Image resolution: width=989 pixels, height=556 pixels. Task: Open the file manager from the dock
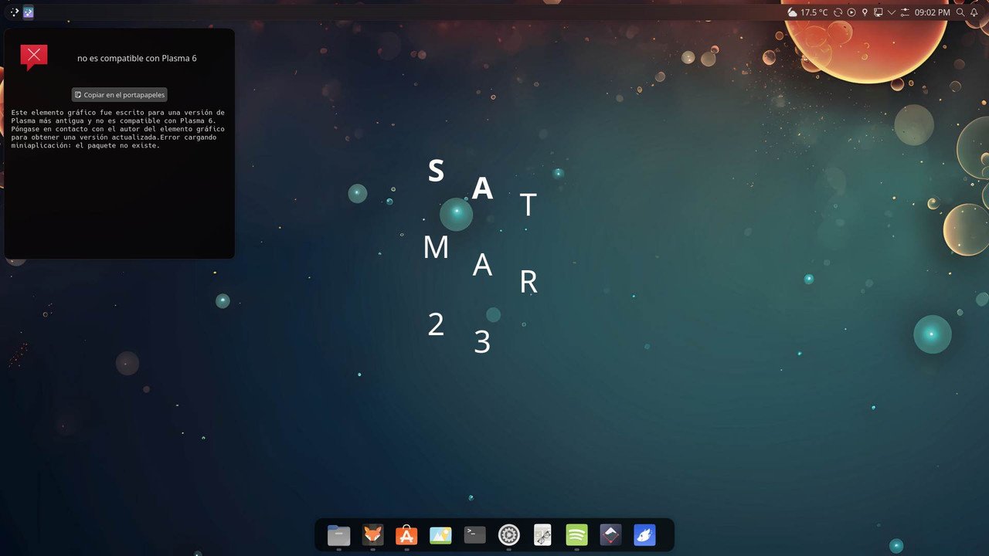(x=338, y=534)
